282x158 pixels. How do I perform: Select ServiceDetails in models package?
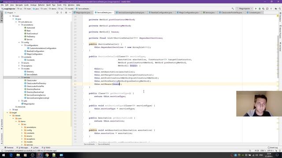31,75
